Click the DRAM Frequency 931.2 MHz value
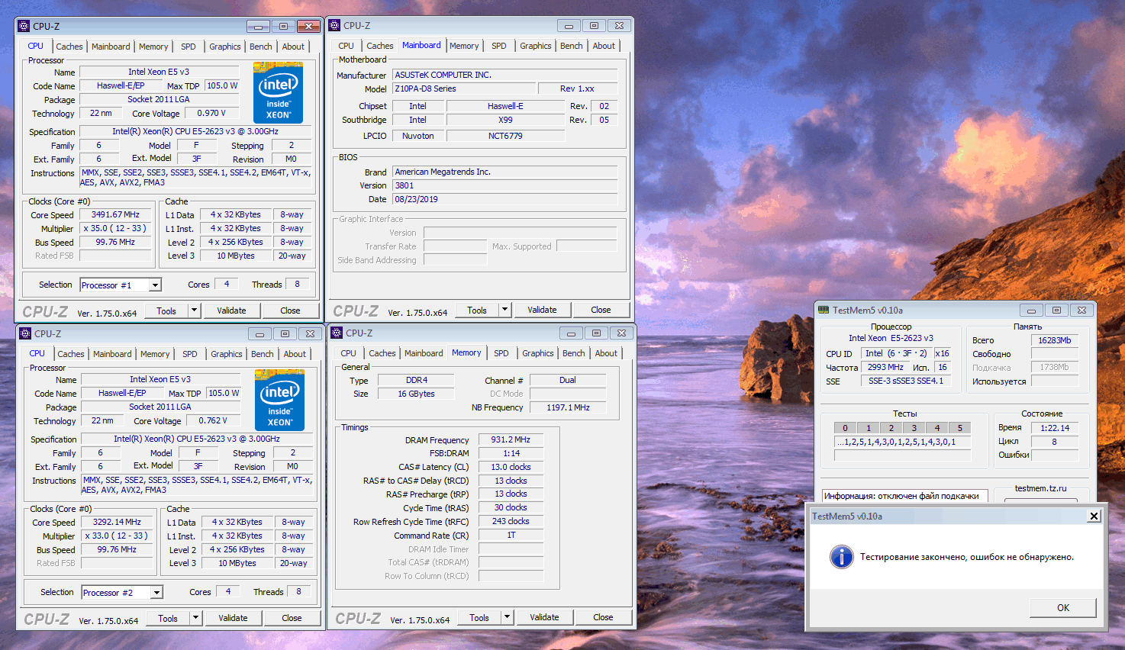 (x=511, y=439)
